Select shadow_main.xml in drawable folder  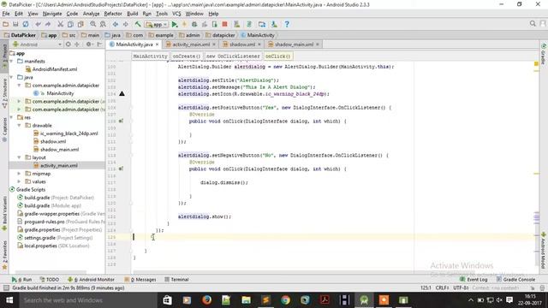click(59, 150)
